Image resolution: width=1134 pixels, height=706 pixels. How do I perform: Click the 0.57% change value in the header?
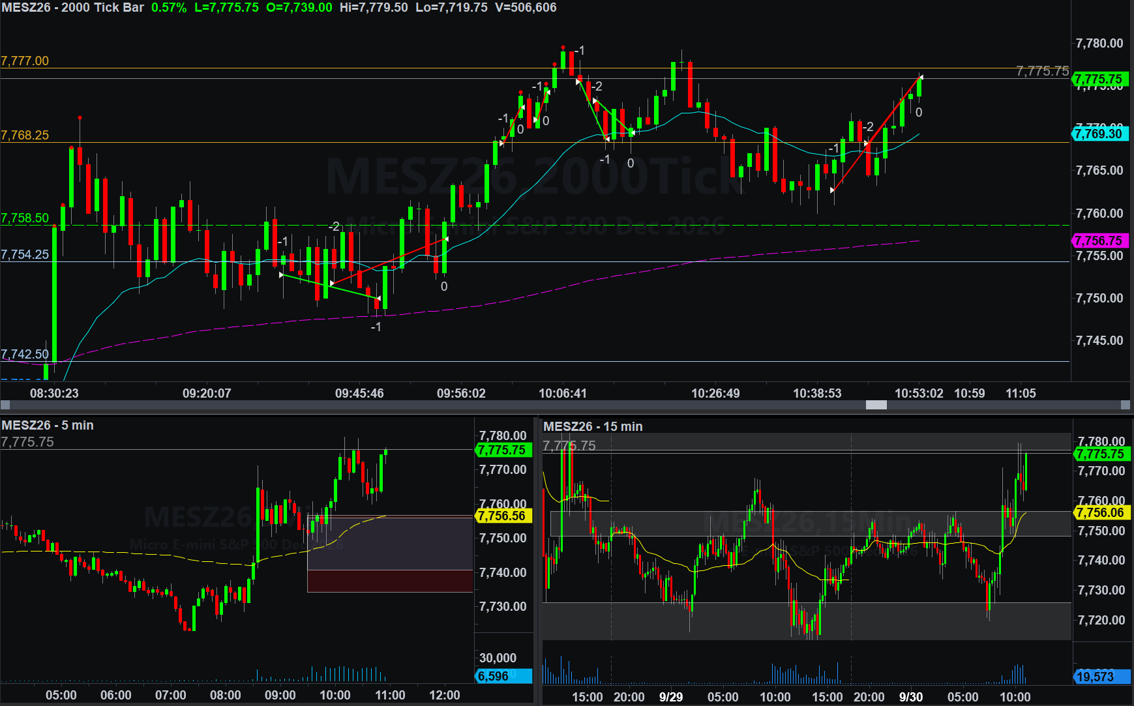(x=169, y=8)
